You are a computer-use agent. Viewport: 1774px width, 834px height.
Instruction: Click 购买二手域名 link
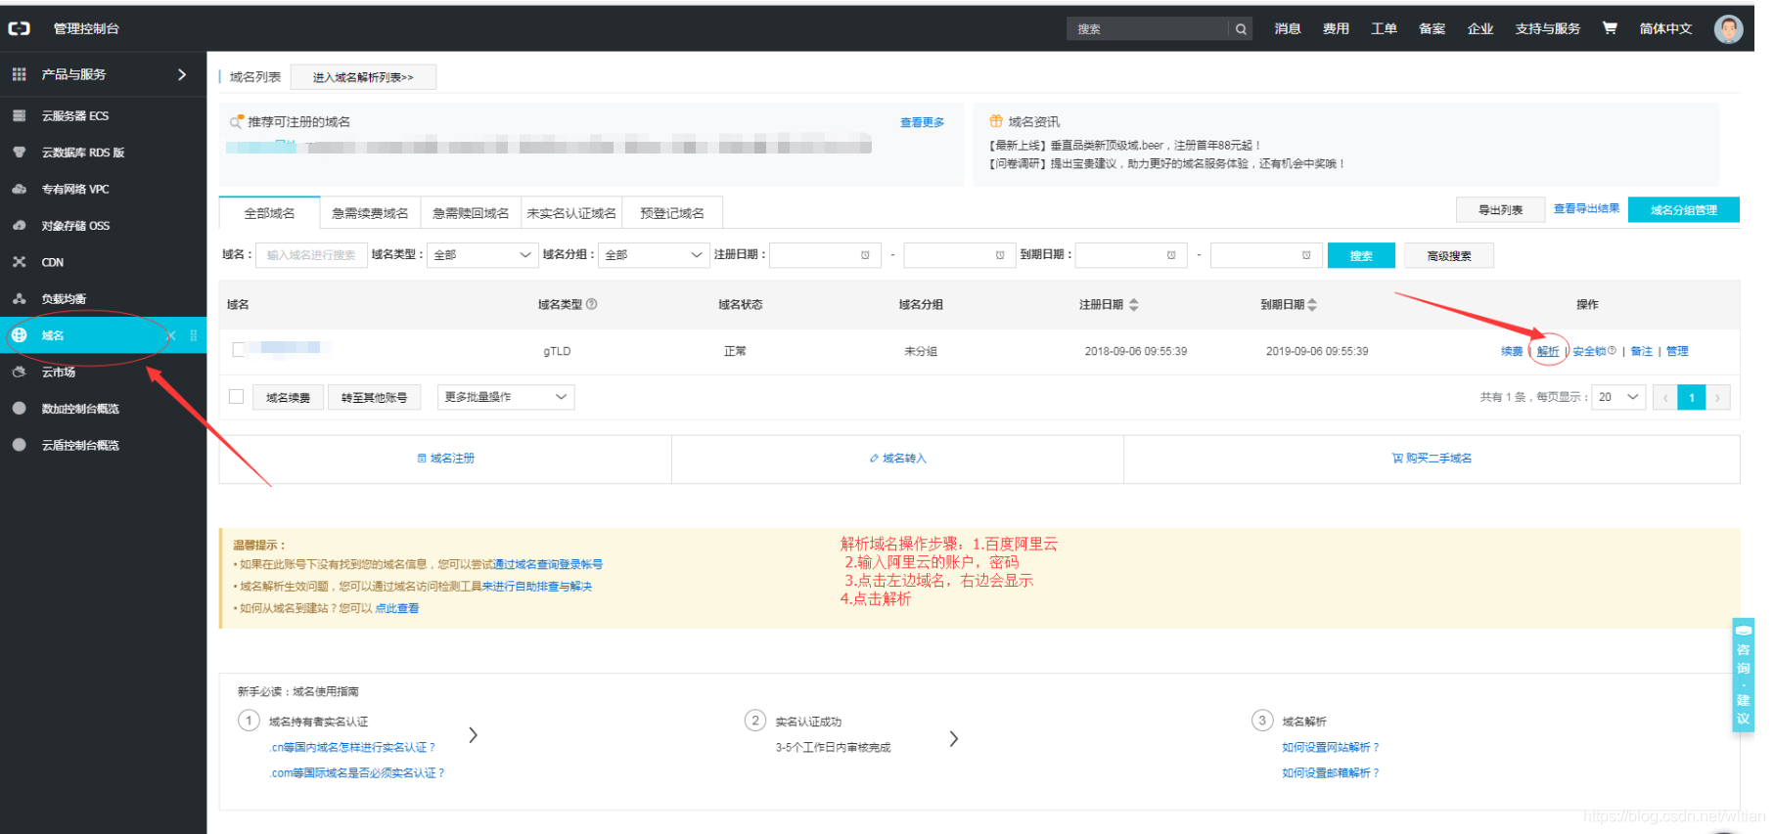pos(1432,458)
